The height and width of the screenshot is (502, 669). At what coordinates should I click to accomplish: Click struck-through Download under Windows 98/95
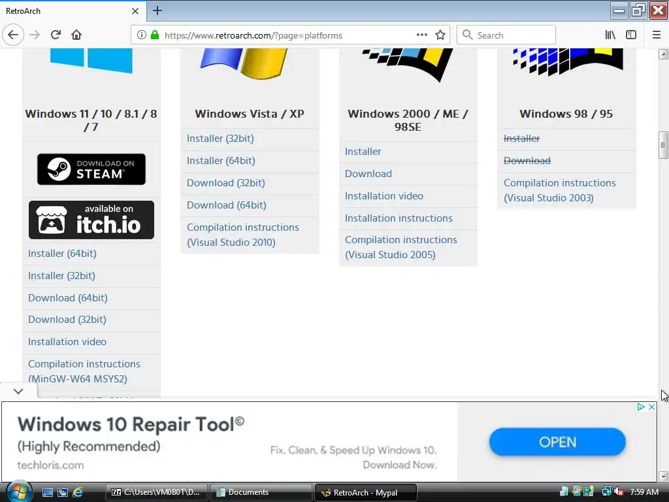point(527,161)
